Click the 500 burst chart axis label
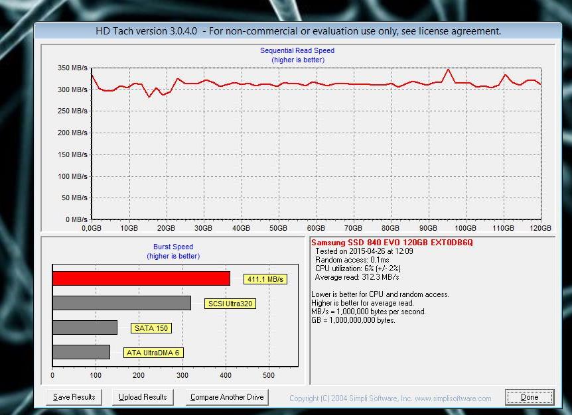Image resolution: width=572 pixels, height=415 pixels. tap(269, 375)
